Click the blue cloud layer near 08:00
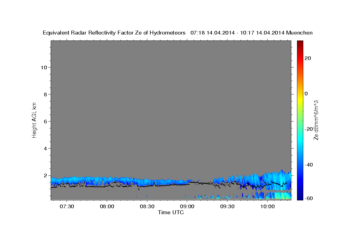Viewport: 360px width, 240px height. [x=107, y=180]
